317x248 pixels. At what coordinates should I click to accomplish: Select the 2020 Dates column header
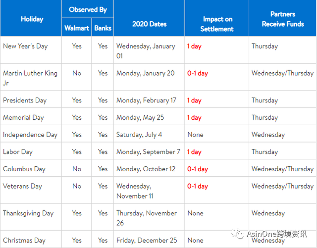[x=149, y=24]
